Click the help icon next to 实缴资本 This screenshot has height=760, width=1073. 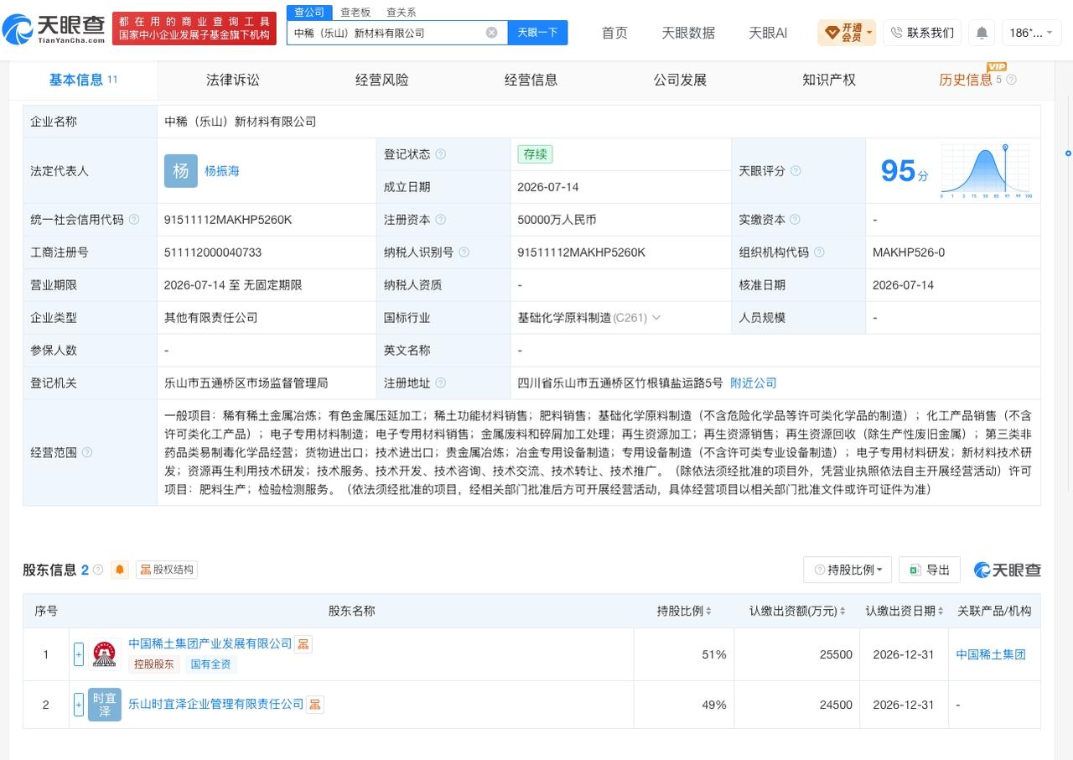point(796,220)
